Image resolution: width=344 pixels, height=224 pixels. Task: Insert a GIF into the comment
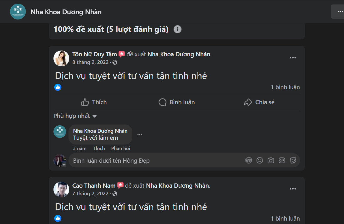[282, 160]
